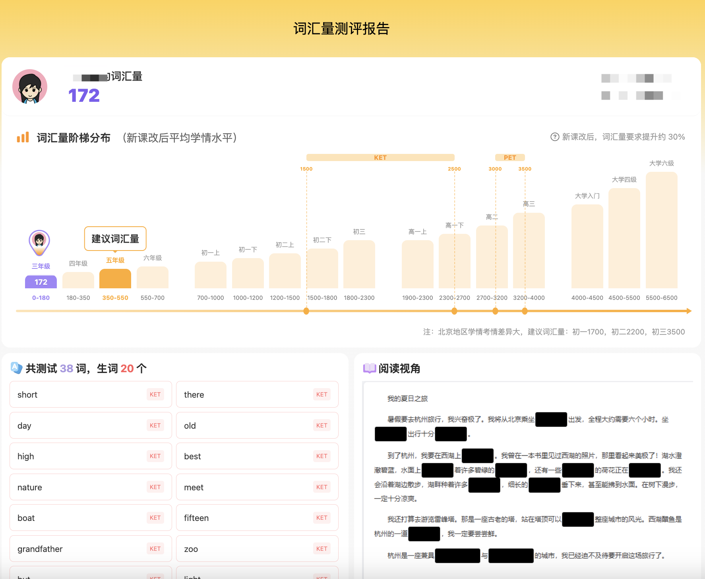Click the book icon next to 阅读视角
Screen dimensions: 705x579
click(369, 368)
